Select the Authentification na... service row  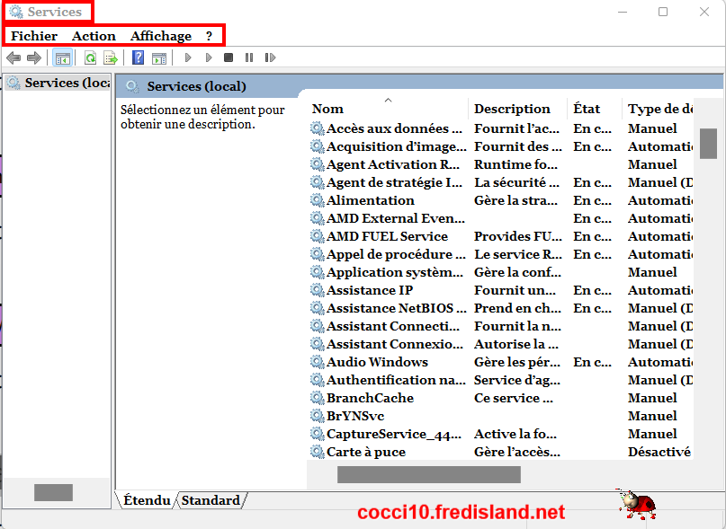coord(501,380)
